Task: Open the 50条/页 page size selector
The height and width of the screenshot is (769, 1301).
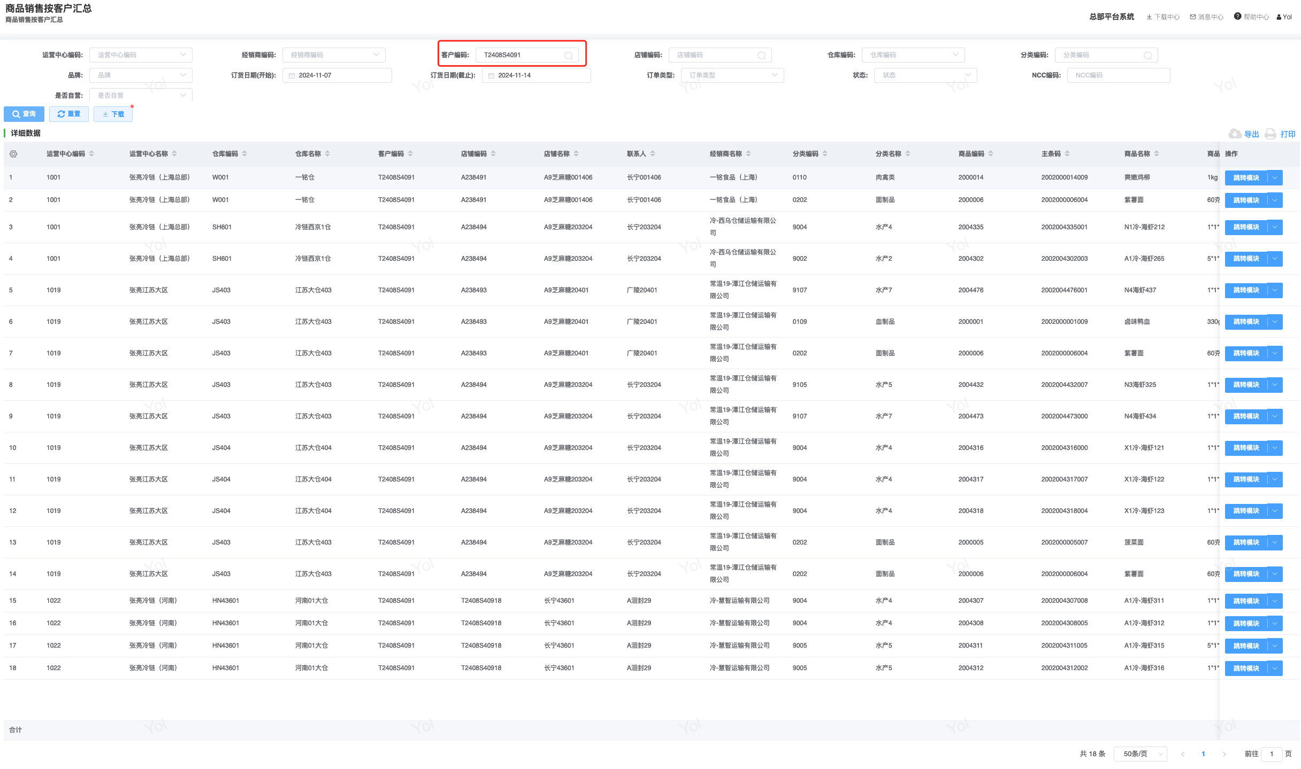Action: (1140, 754)
